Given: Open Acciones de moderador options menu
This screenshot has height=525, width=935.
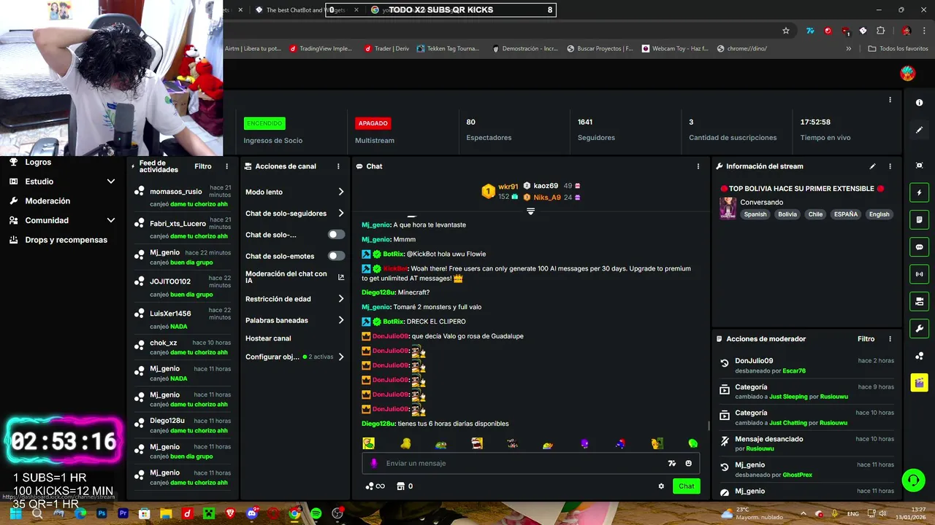Looking at the screenshot, I should tap(890, 339).
